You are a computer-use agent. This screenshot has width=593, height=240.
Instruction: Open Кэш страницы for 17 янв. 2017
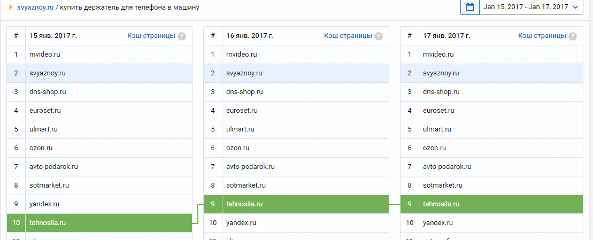click(542, 36)
